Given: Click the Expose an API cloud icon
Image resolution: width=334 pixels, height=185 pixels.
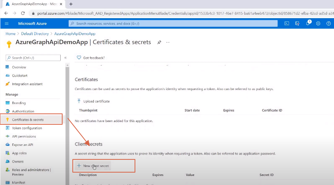Looking at the screenshot, I should [8, 145].
